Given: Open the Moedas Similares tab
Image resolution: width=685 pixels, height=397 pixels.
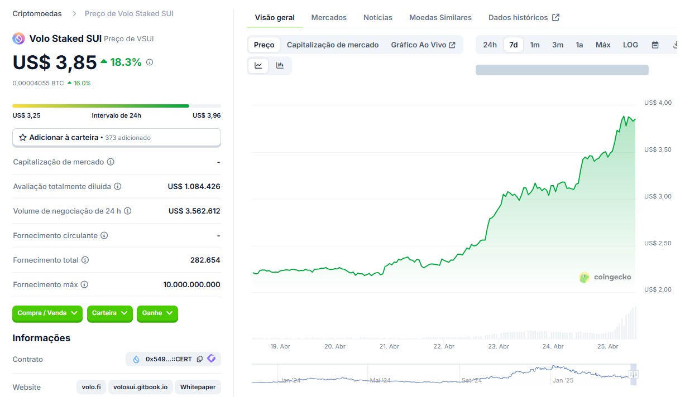Looking at the screenshot, I should point(440,17).
